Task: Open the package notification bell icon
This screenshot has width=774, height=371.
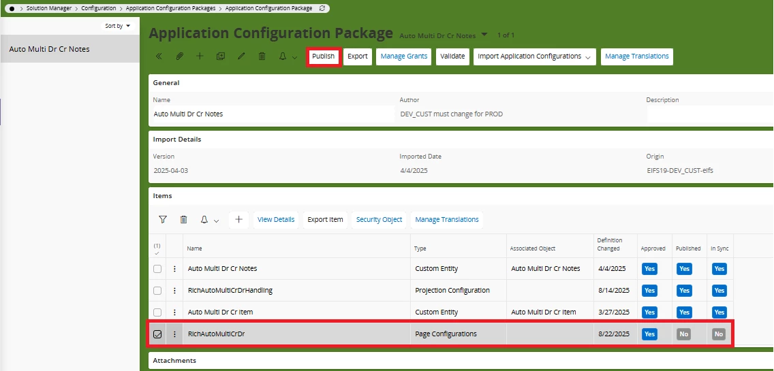Action: tap(283, 57)
